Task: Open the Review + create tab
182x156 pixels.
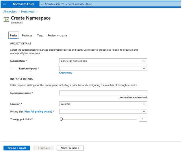Action: pyautogui.click(x=57, y=36)
